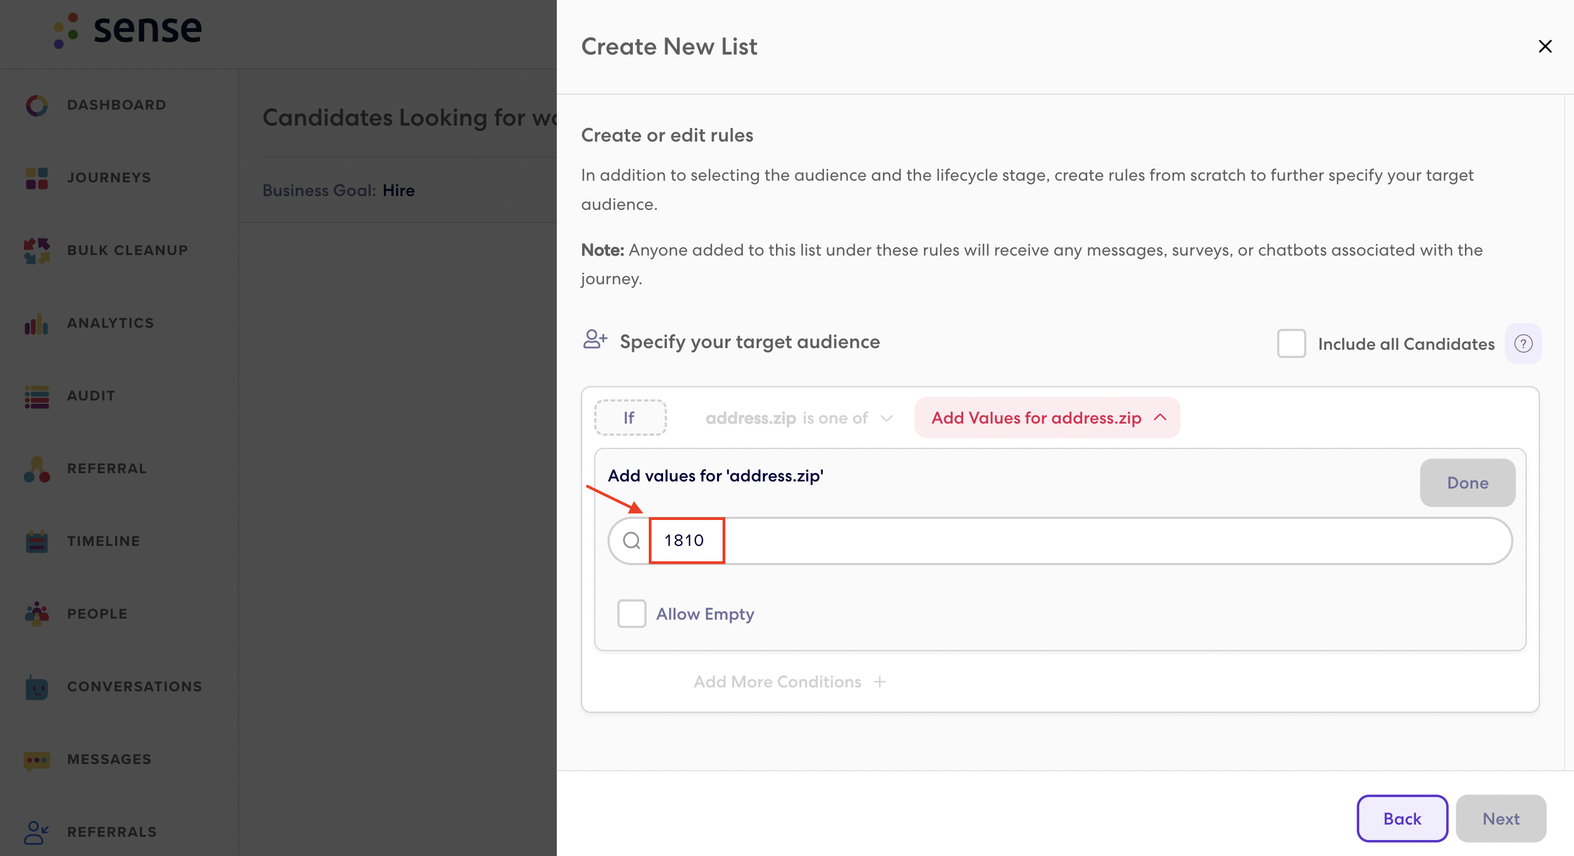Click the Done button

tap(1468, 483)
